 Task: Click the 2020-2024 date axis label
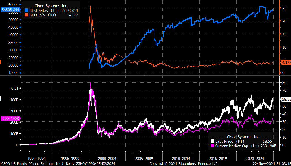pyautogui.click(x=255, y=159)
